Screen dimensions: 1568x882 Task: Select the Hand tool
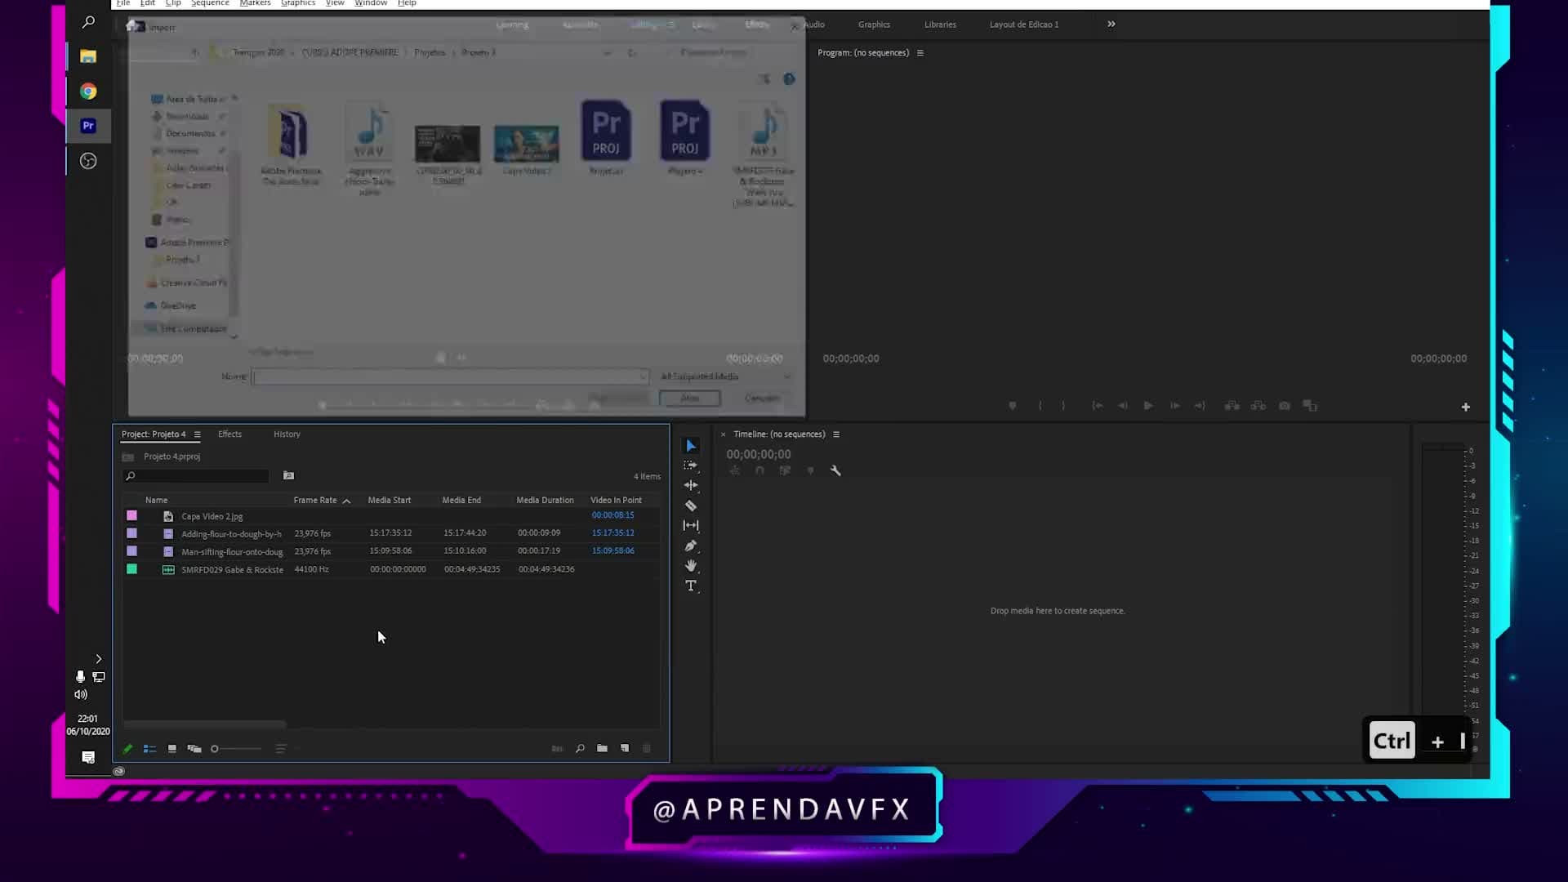[691, 565]
